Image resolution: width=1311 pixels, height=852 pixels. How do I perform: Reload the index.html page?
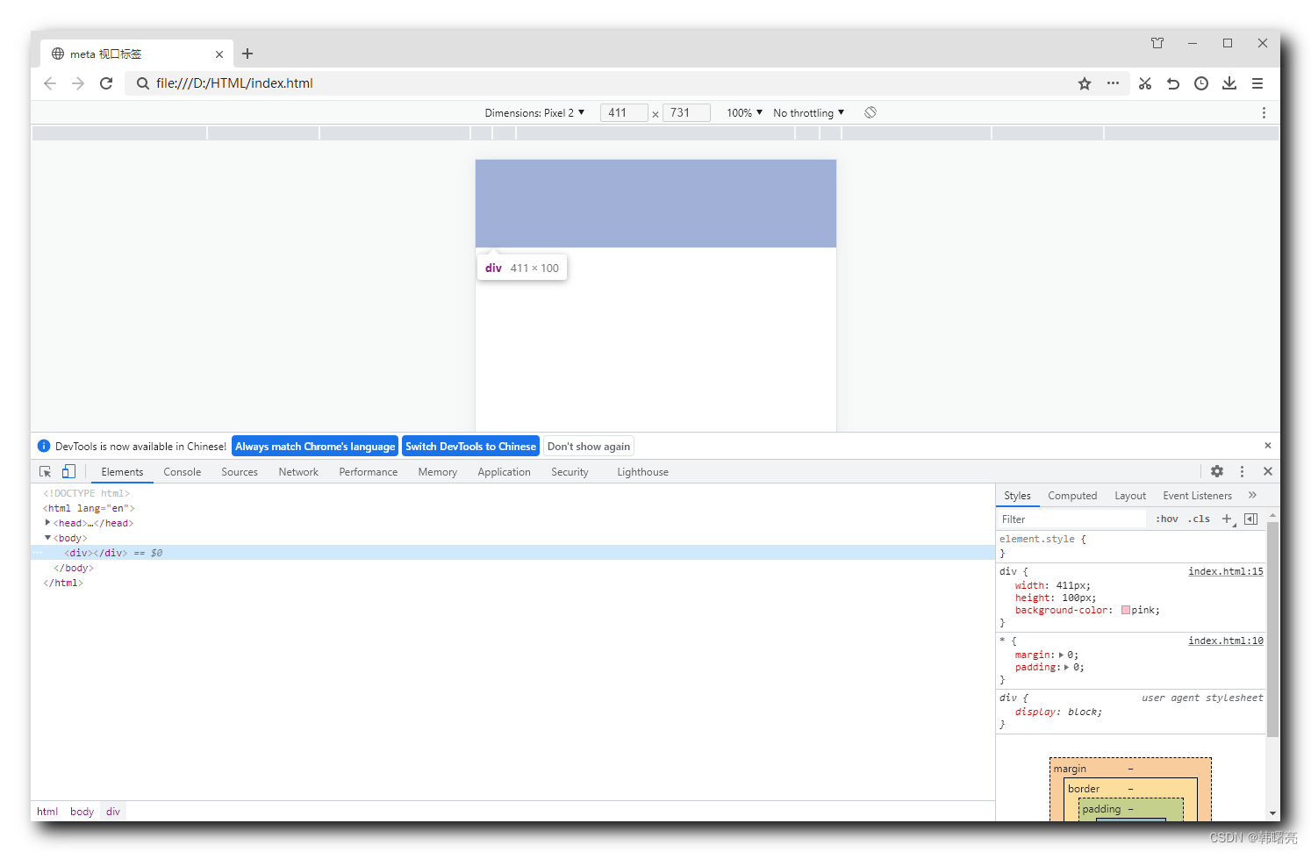pos(106,83)
